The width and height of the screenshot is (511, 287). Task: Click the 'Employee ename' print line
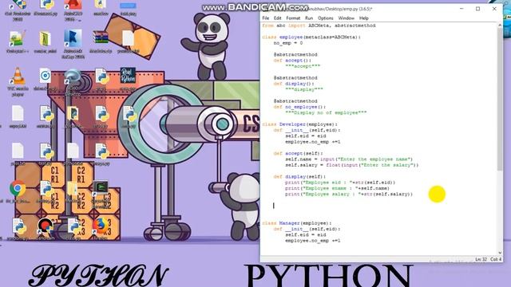coord(337,188)
